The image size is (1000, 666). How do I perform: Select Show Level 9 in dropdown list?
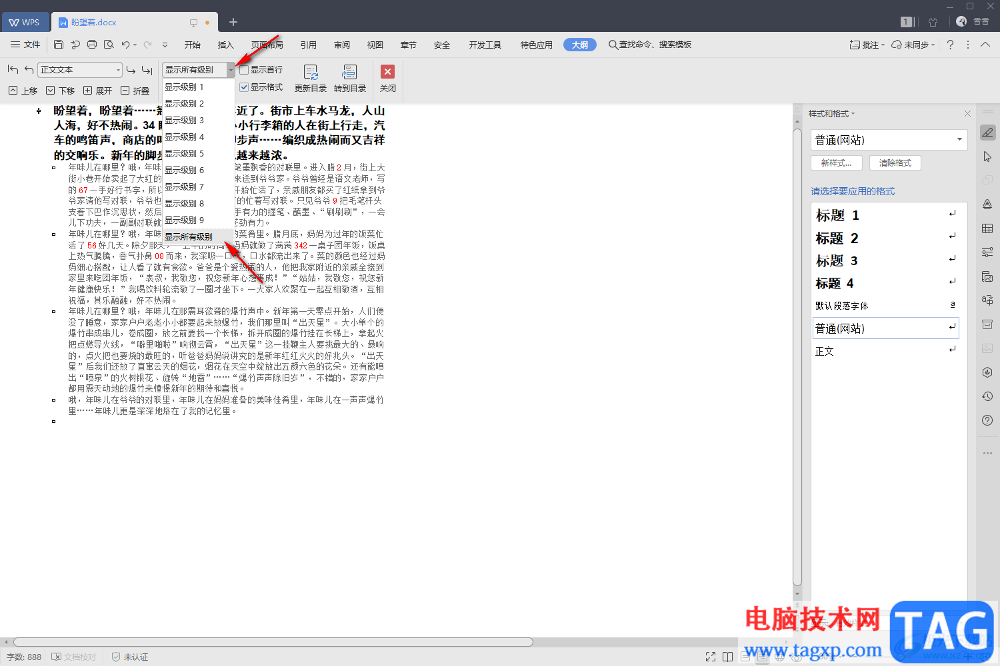click(x=199, y=220)
